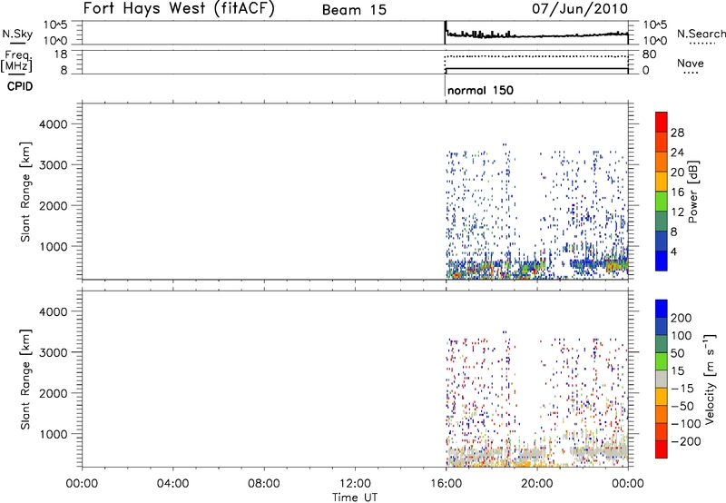Click the "12" Power colorbar label
Viewport: 726px width, 503px height.
tap(677, 212)
